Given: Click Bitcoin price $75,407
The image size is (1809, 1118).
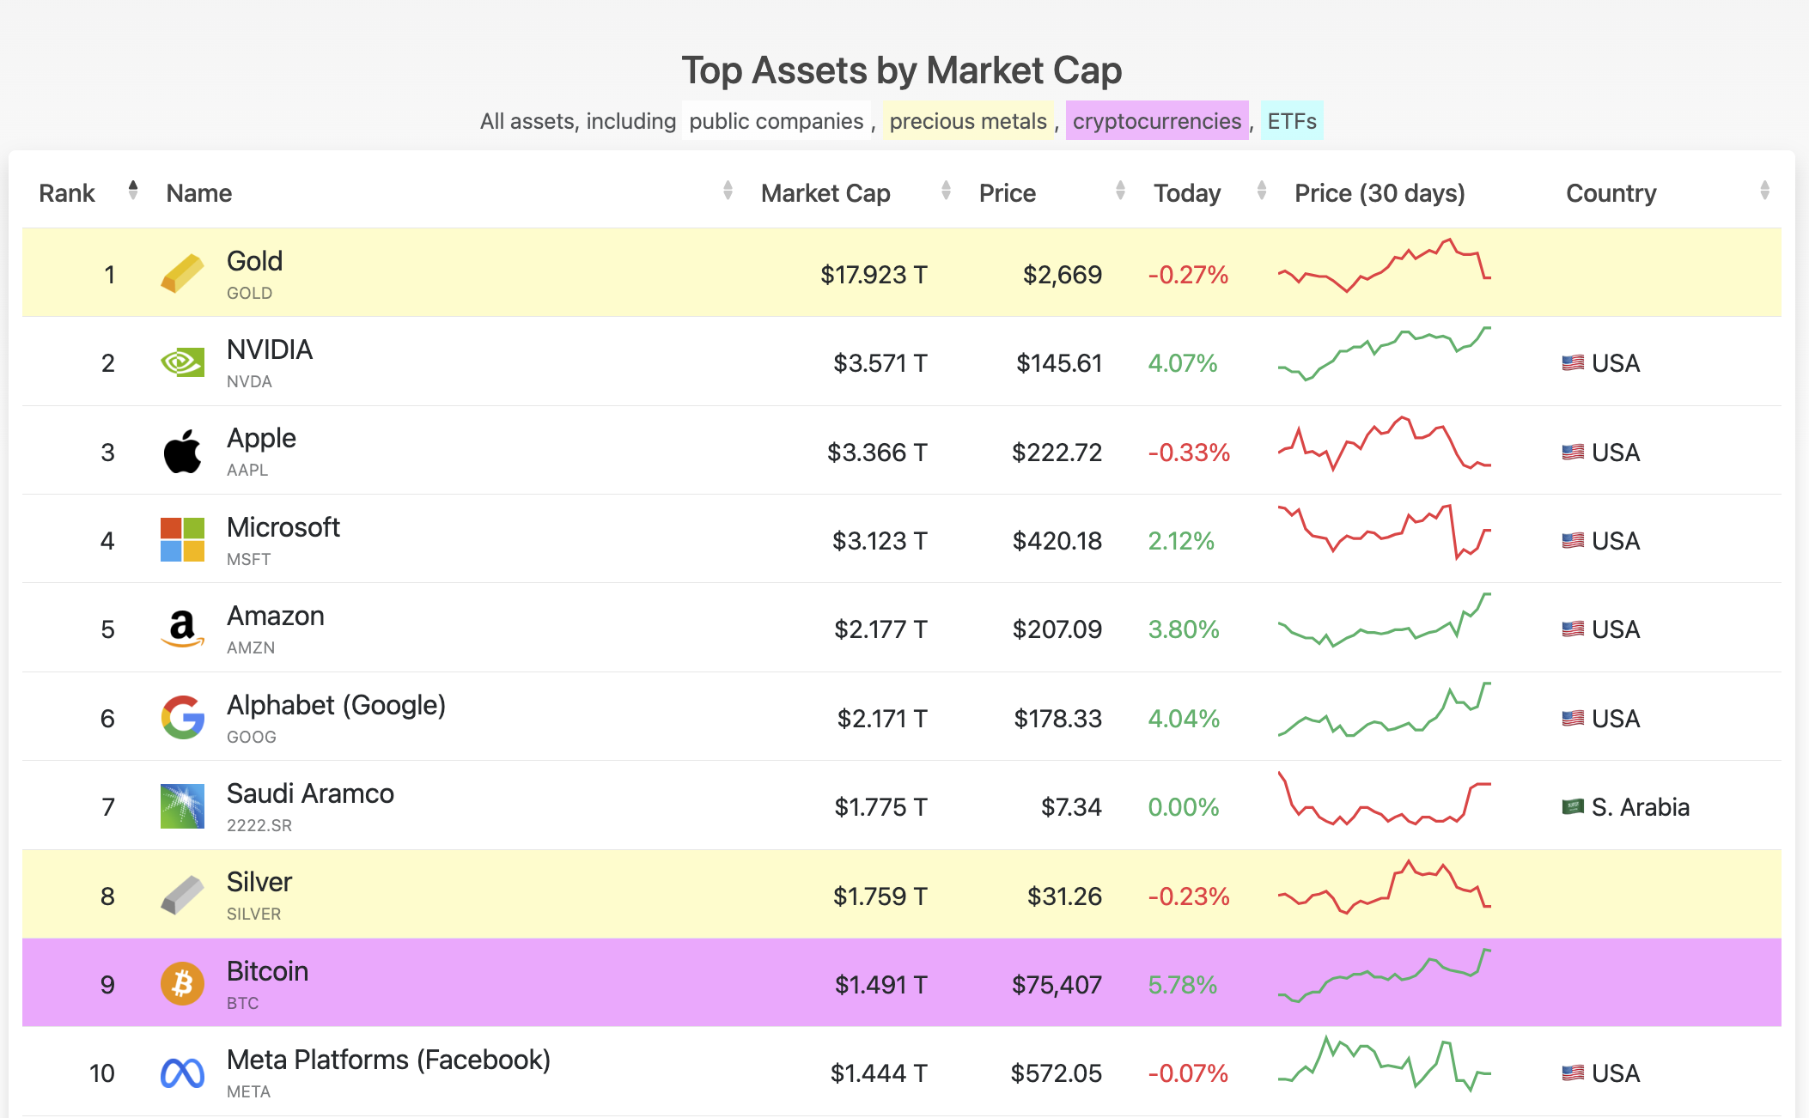Looking at the screenshot, I should coord(1057,985).
